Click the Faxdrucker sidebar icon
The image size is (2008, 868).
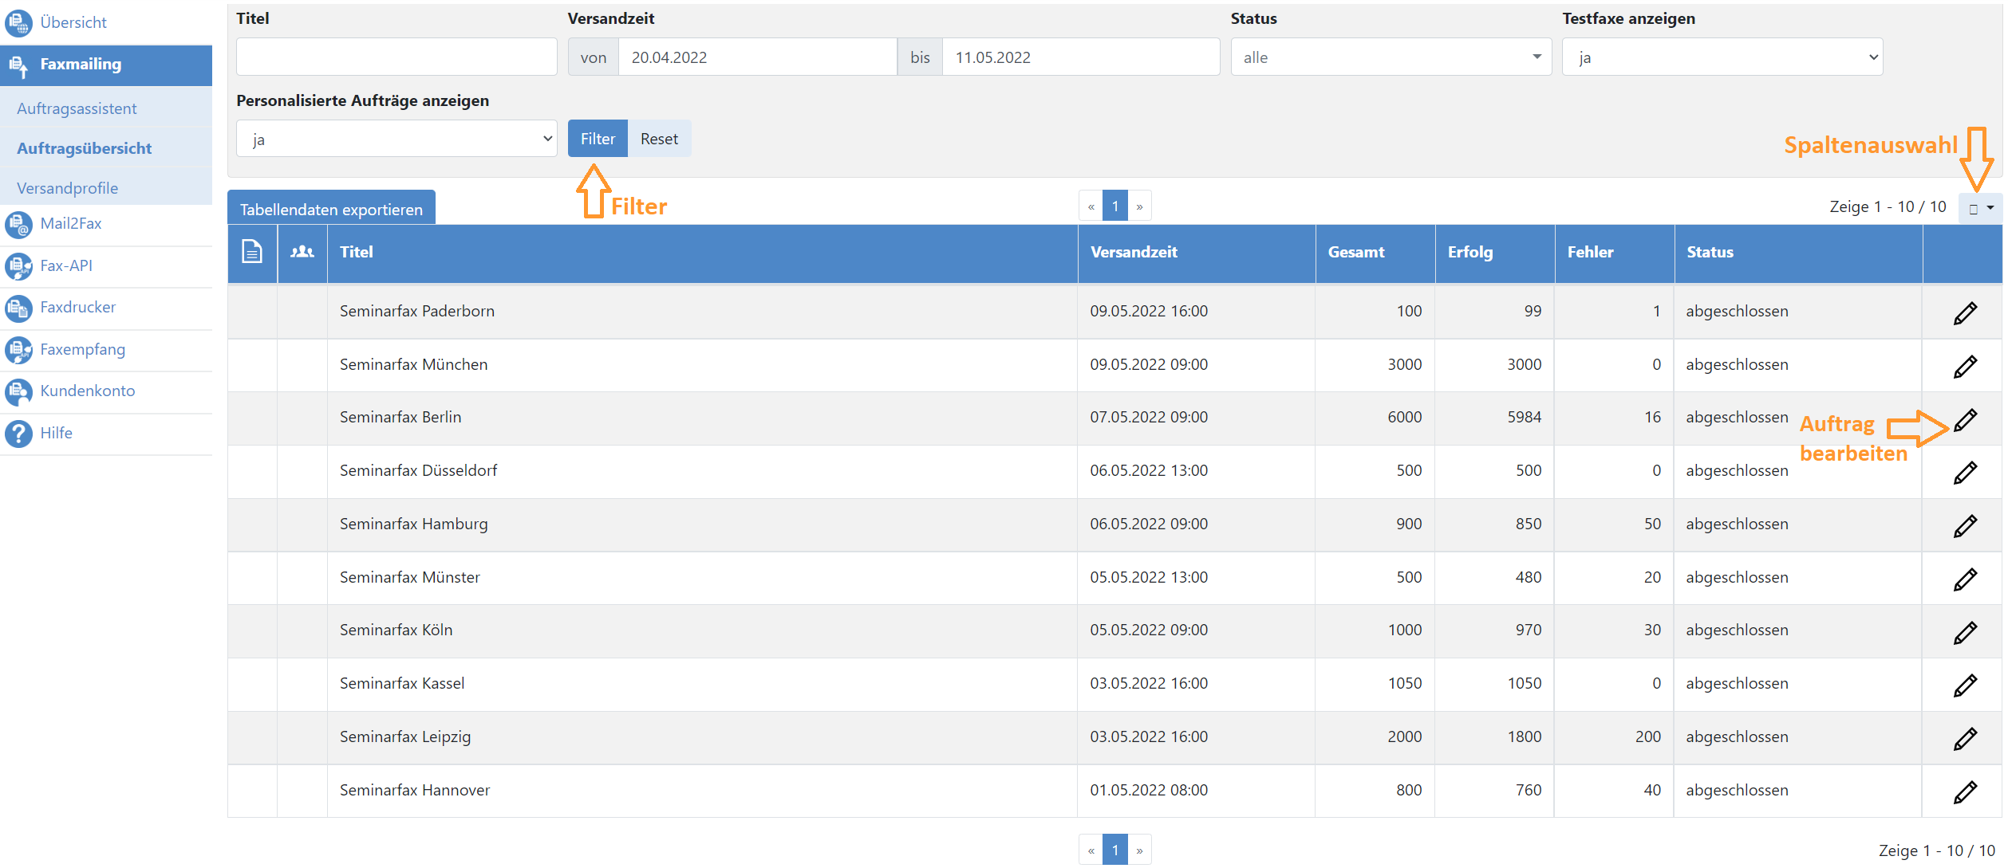(18, 308)
